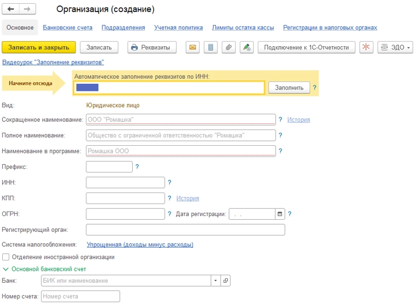Click the Номер счета input field
The height and width of the screenshot is (304, 418).
[x=80, y=296]
